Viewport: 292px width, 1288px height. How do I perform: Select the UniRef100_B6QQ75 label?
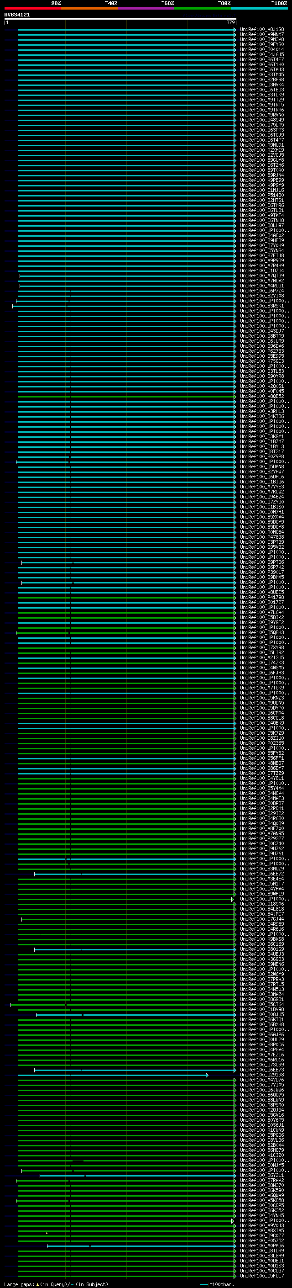click(x=262, y=1094)
